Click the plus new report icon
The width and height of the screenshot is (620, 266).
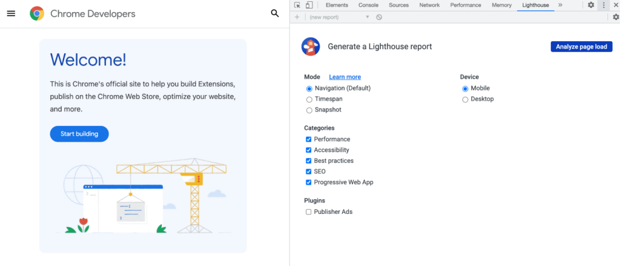point(297,17)
